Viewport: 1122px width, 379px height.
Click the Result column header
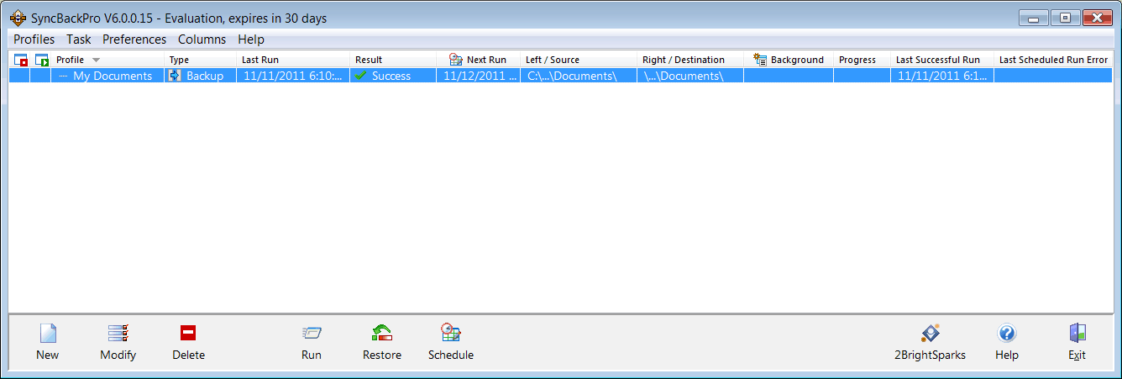tap(393, 60)
